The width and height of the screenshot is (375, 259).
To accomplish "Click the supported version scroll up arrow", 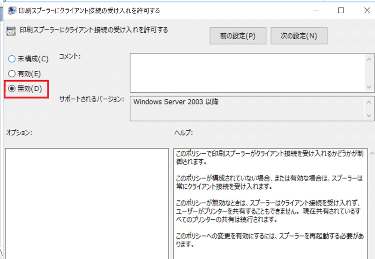I will click(369, 102).
